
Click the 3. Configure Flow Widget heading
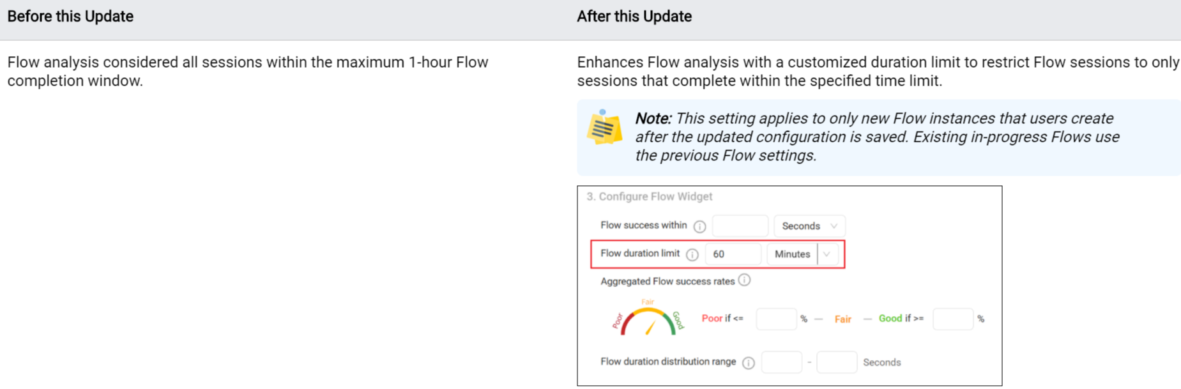[x=649, y=197]
